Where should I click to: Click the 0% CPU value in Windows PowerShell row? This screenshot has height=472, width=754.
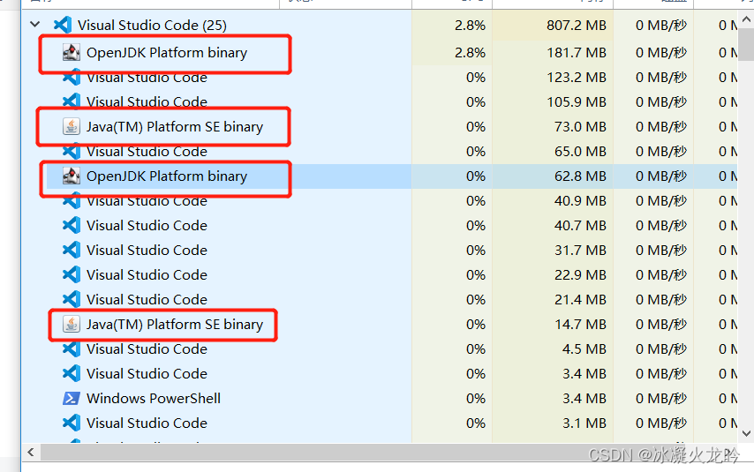tap(476, 399)
